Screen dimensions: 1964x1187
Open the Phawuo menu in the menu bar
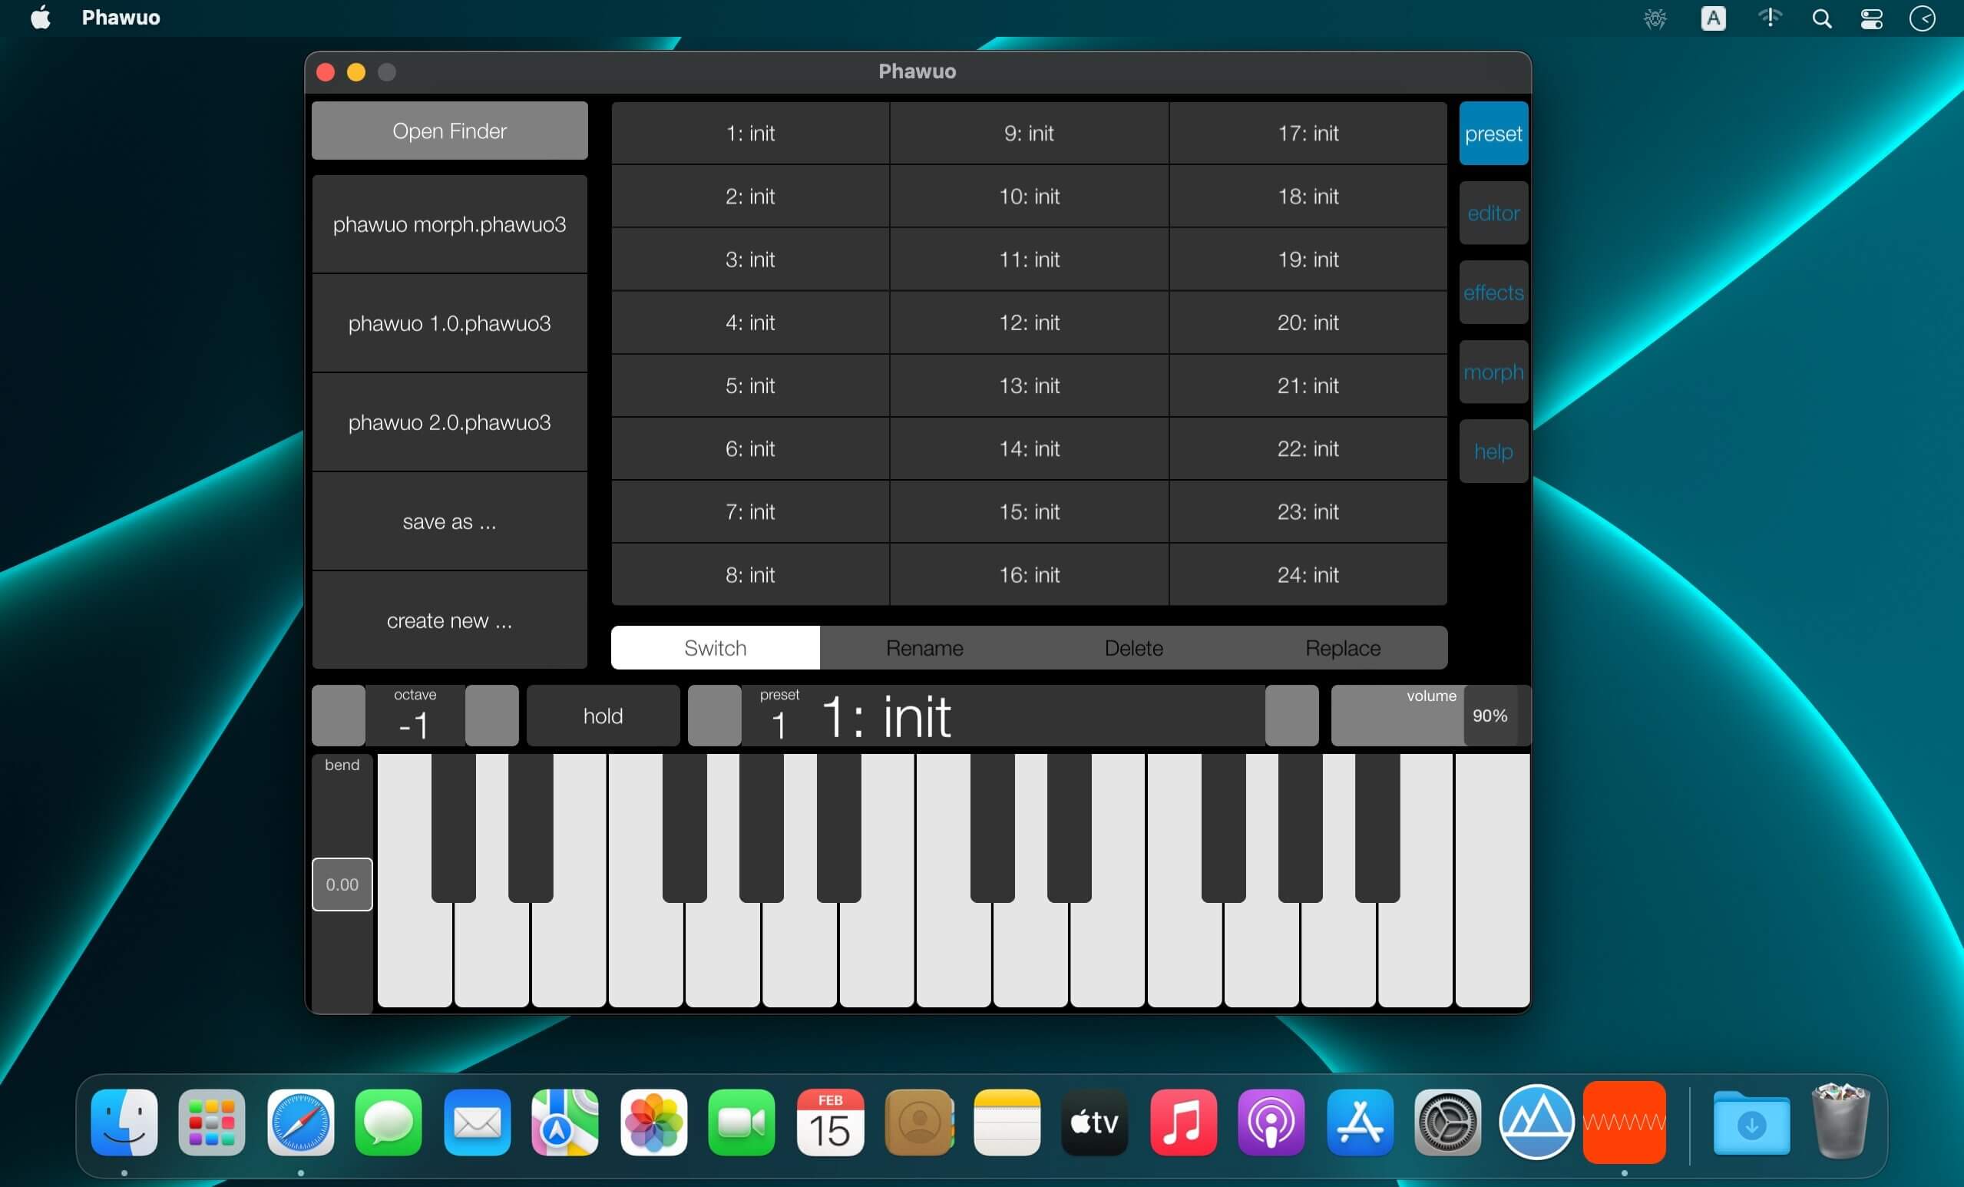(121, 18)
